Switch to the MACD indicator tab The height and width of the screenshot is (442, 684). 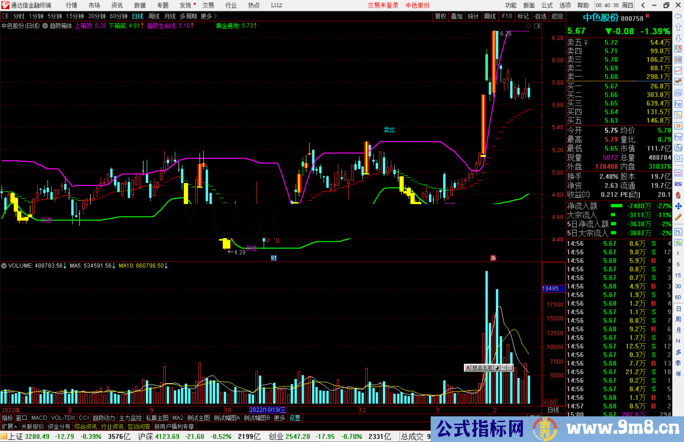pyautogui.click(x=39, y=418)
